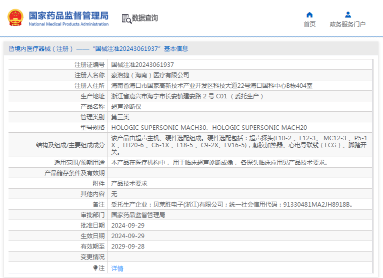The width and height of the screenshot is (383, 278).
Task: Click the 适用范围/预期用途 label
Action: click(79, 162)
